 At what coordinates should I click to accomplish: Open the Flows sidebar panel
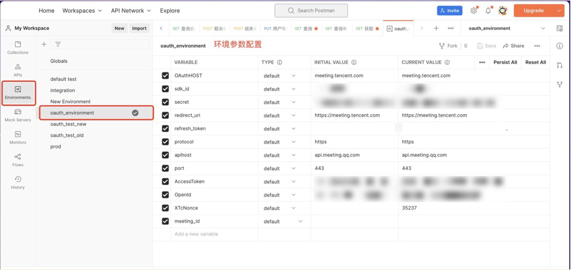pos(17,160)
